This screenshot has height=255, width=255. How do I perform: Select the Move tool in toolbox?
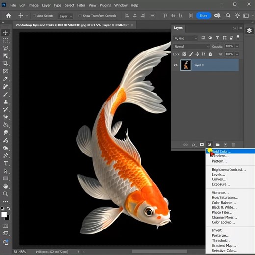(6, 33)
